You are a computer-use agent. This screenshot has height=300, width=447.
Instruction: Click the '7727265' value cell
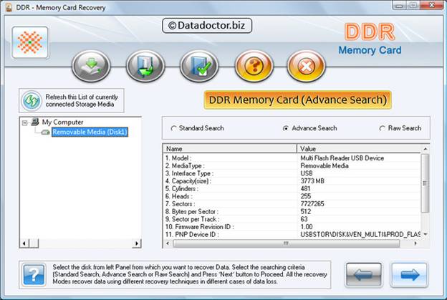(312, 204)
